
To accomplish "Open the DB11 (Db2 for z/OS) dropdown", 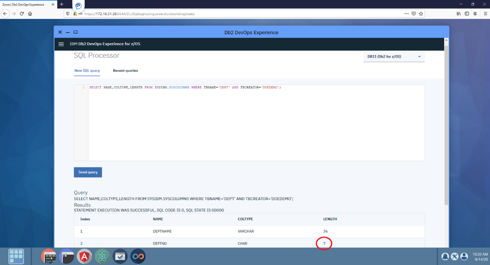I will click(x=394, y=56).
